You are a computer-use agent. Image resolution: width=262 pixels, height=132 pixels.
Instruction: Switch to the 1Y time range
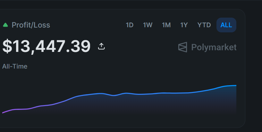pos(184,25)
